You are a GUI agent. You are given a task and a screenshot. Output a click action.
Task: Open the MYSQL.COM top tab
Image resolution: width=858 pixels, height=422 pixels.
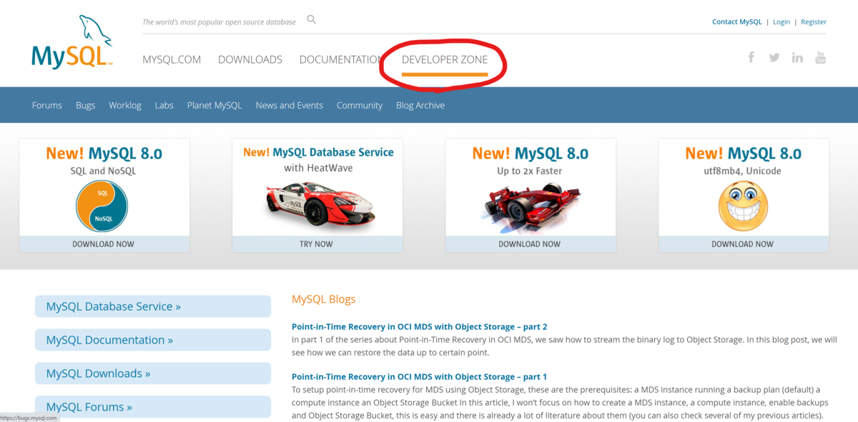[x=172, y=59]
